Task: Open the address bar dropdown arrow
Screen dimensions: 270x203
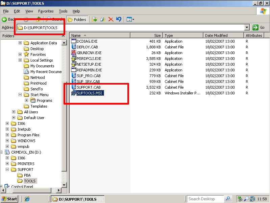Action: pos(247,27)
